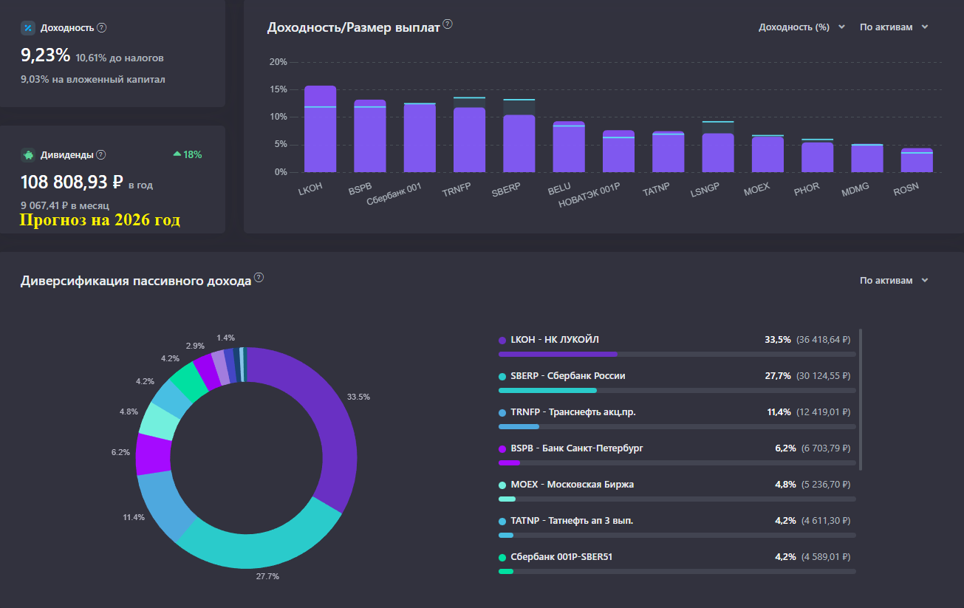Show help for Диверсификация пассивного дохода
Screen dimensions: 964x608
click(259, 278)
